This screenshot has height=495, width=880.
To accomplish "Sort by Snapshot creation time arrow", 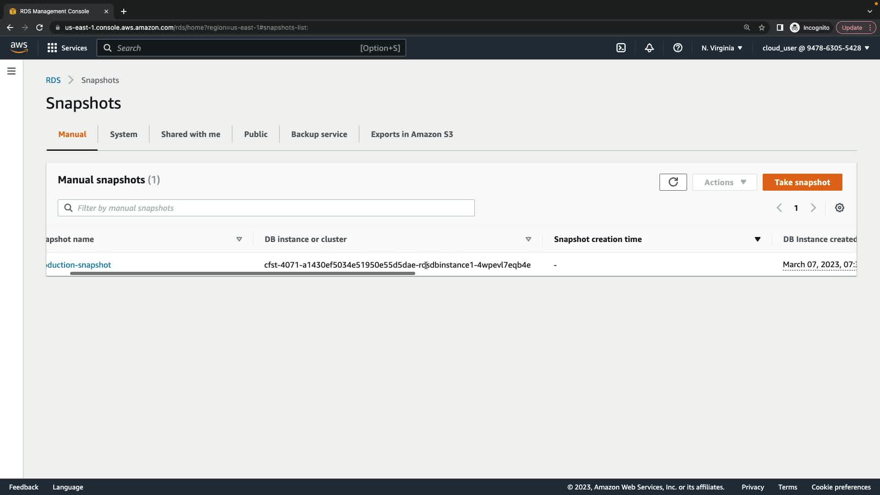I will [x=757, y=239].
